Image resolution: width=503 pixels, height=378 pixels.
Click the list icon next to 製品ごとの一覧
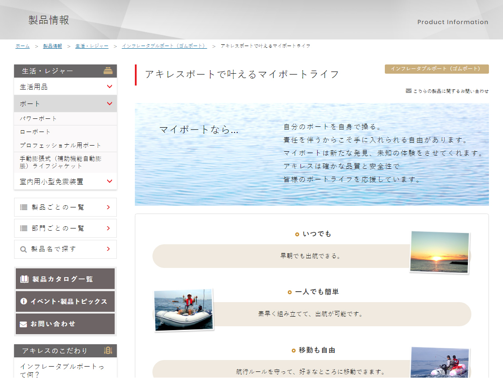pos(24,207)
